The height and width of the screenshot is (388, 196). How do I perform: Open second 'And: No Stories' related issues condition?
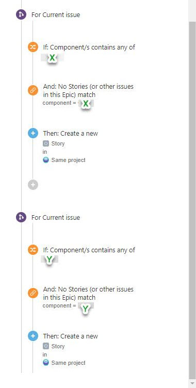[88, 293]
